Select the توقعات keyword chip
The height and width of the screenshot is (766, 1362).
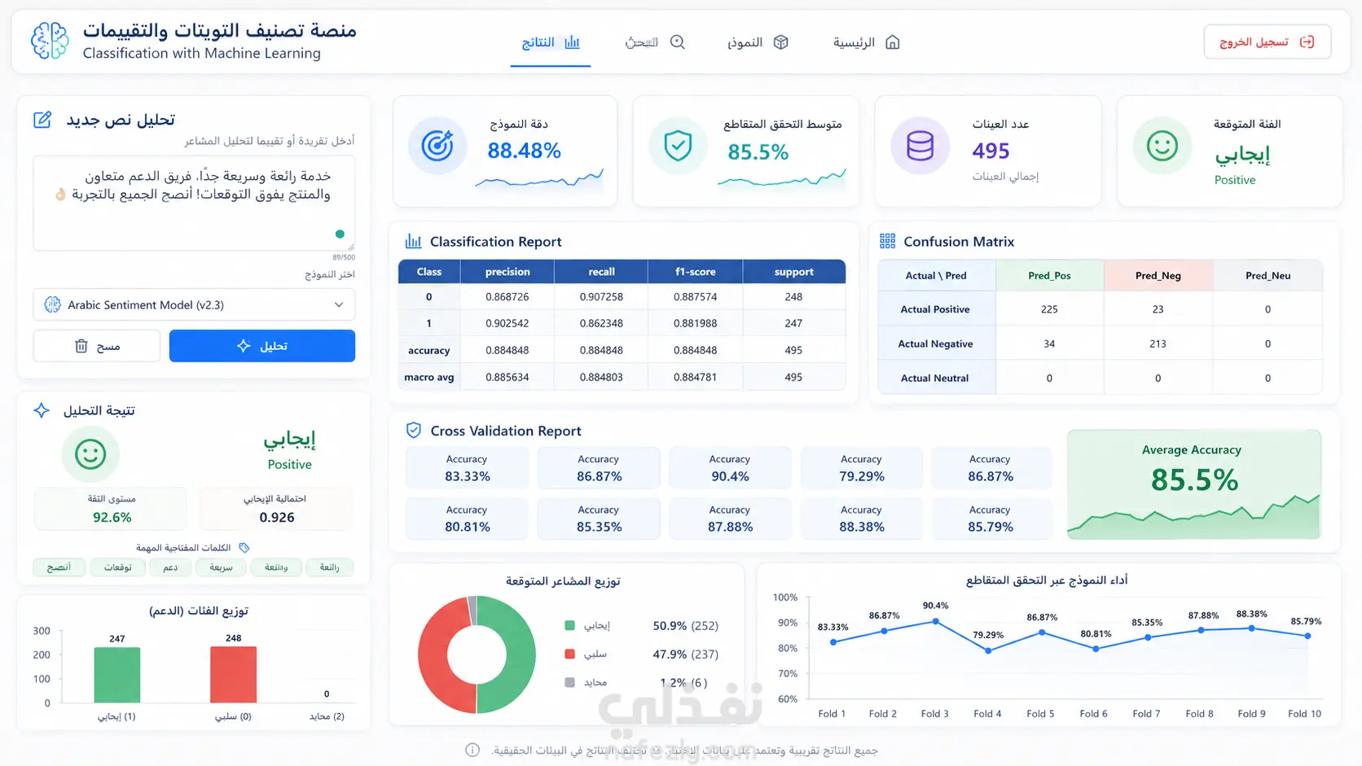pos(117,567)
